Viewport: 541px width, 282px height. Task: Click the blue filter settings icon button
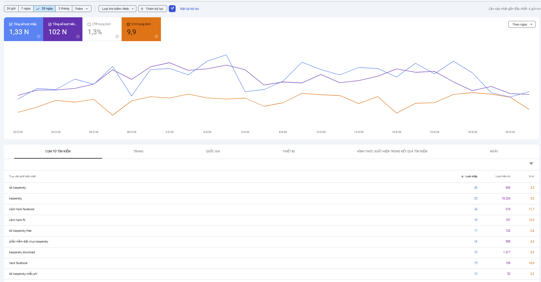[172, 8]
